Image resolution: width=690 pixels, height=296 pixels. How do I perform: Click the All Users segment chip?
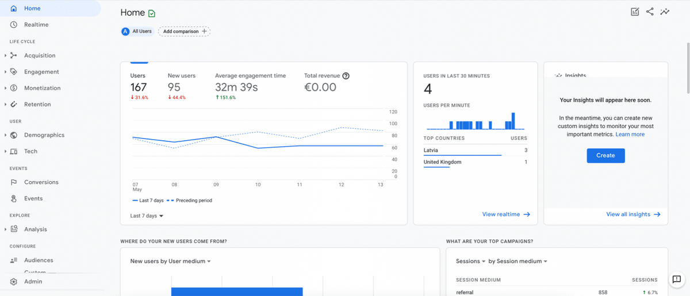point(137,31)
